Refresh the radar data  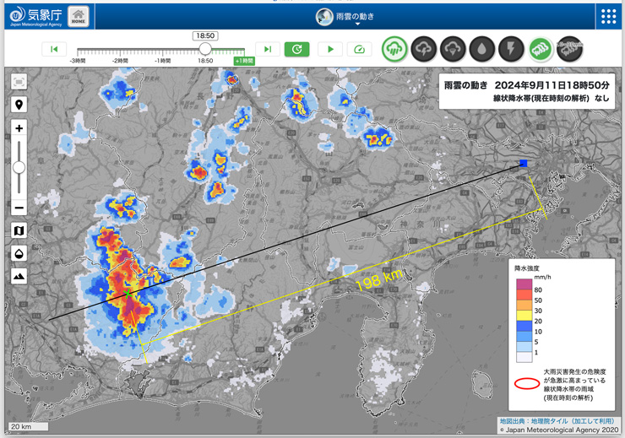pyautogui.click(x=296, y=50)
